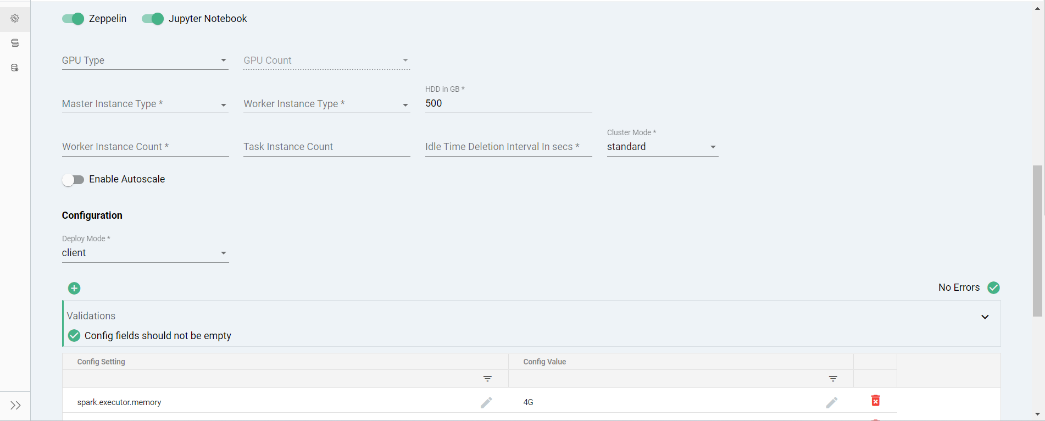Filter the Config Value column
The width and height of the screenshot is (1045, 421).
pyautogui.click(x=833, y=379)
